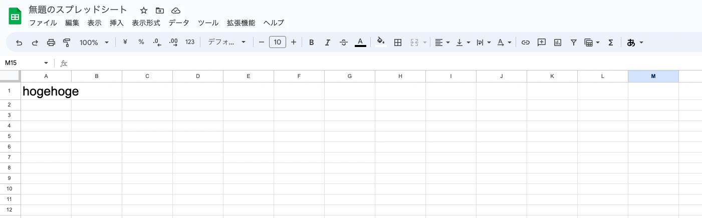
Task: Insert a chart
Action: [558, 42]
